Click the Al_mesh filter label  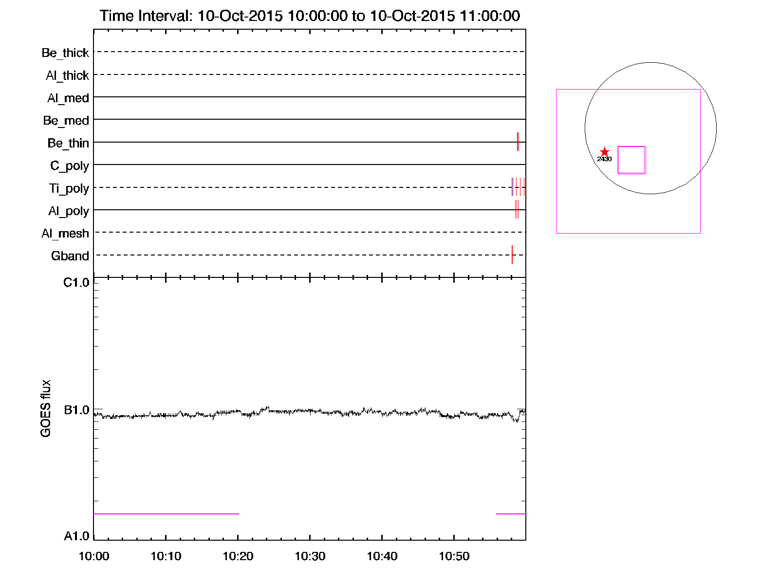click(x=65, y=234)
